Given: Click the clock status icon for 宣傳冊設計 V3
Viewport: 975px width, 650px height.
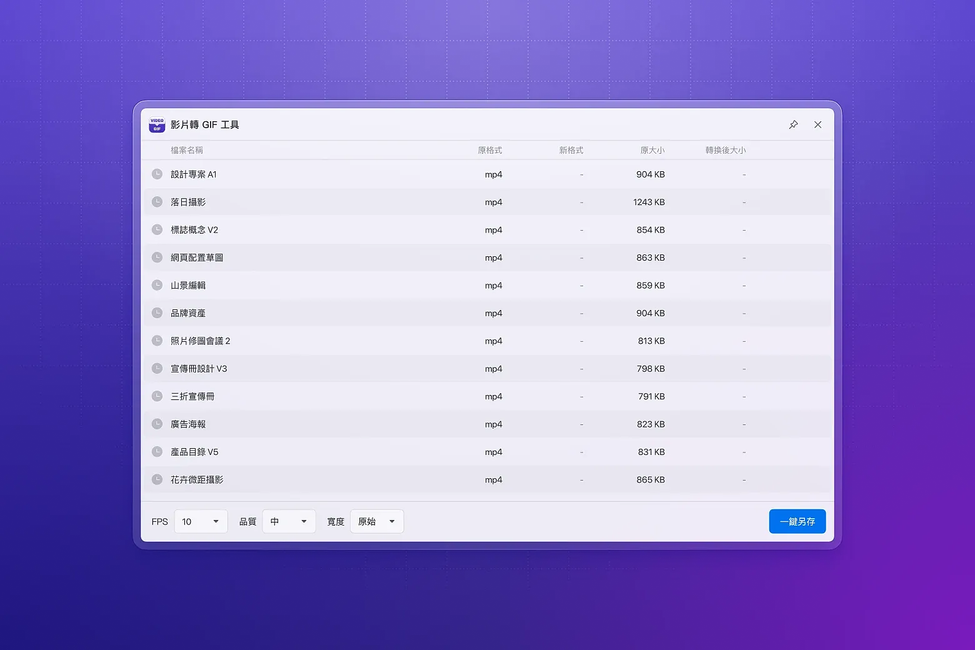Looking at the screenshot, I should (x=157, y=369).
